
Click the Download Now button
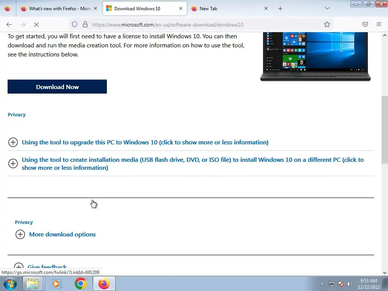tap(57, 87)
